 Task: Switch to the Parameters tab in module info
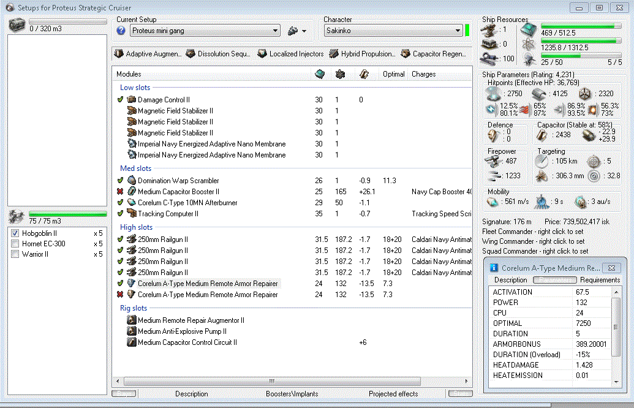point(555,280)
